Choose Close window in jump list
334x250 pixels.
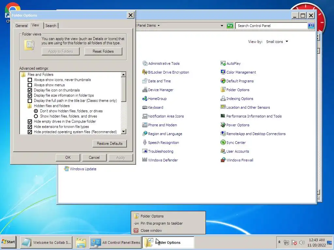click(x=168, y=231)
